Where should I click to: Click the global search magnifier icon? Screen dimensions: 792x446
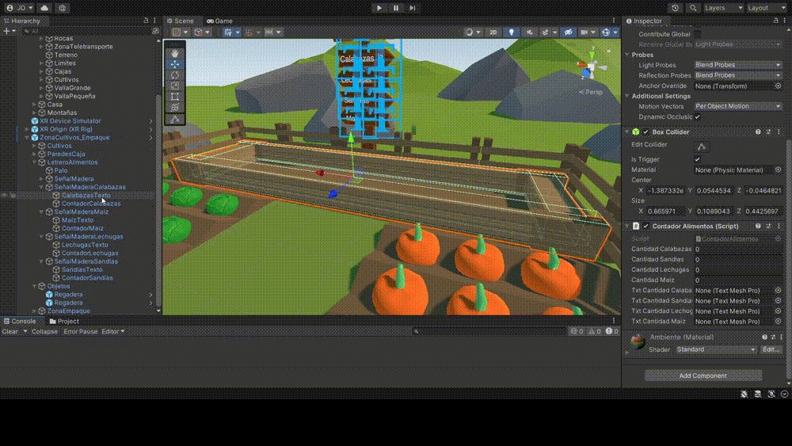tap(693, 8)
